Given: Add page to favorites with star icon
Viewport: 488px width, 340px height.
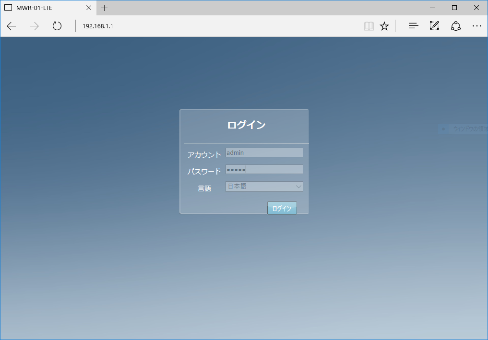Looking at the screenshot, I should 384,26.
